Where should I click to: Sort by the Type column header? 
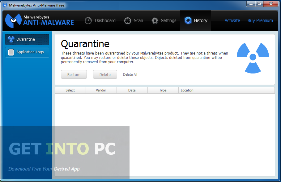pos(163,90)
